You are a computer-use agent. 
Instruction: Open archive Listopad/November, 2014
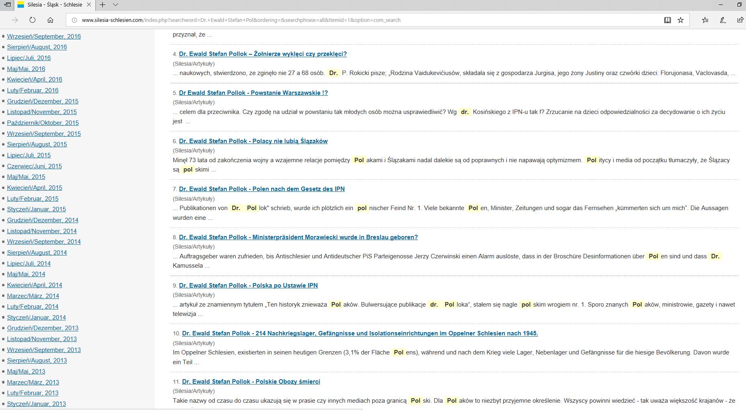pos(42,231)
